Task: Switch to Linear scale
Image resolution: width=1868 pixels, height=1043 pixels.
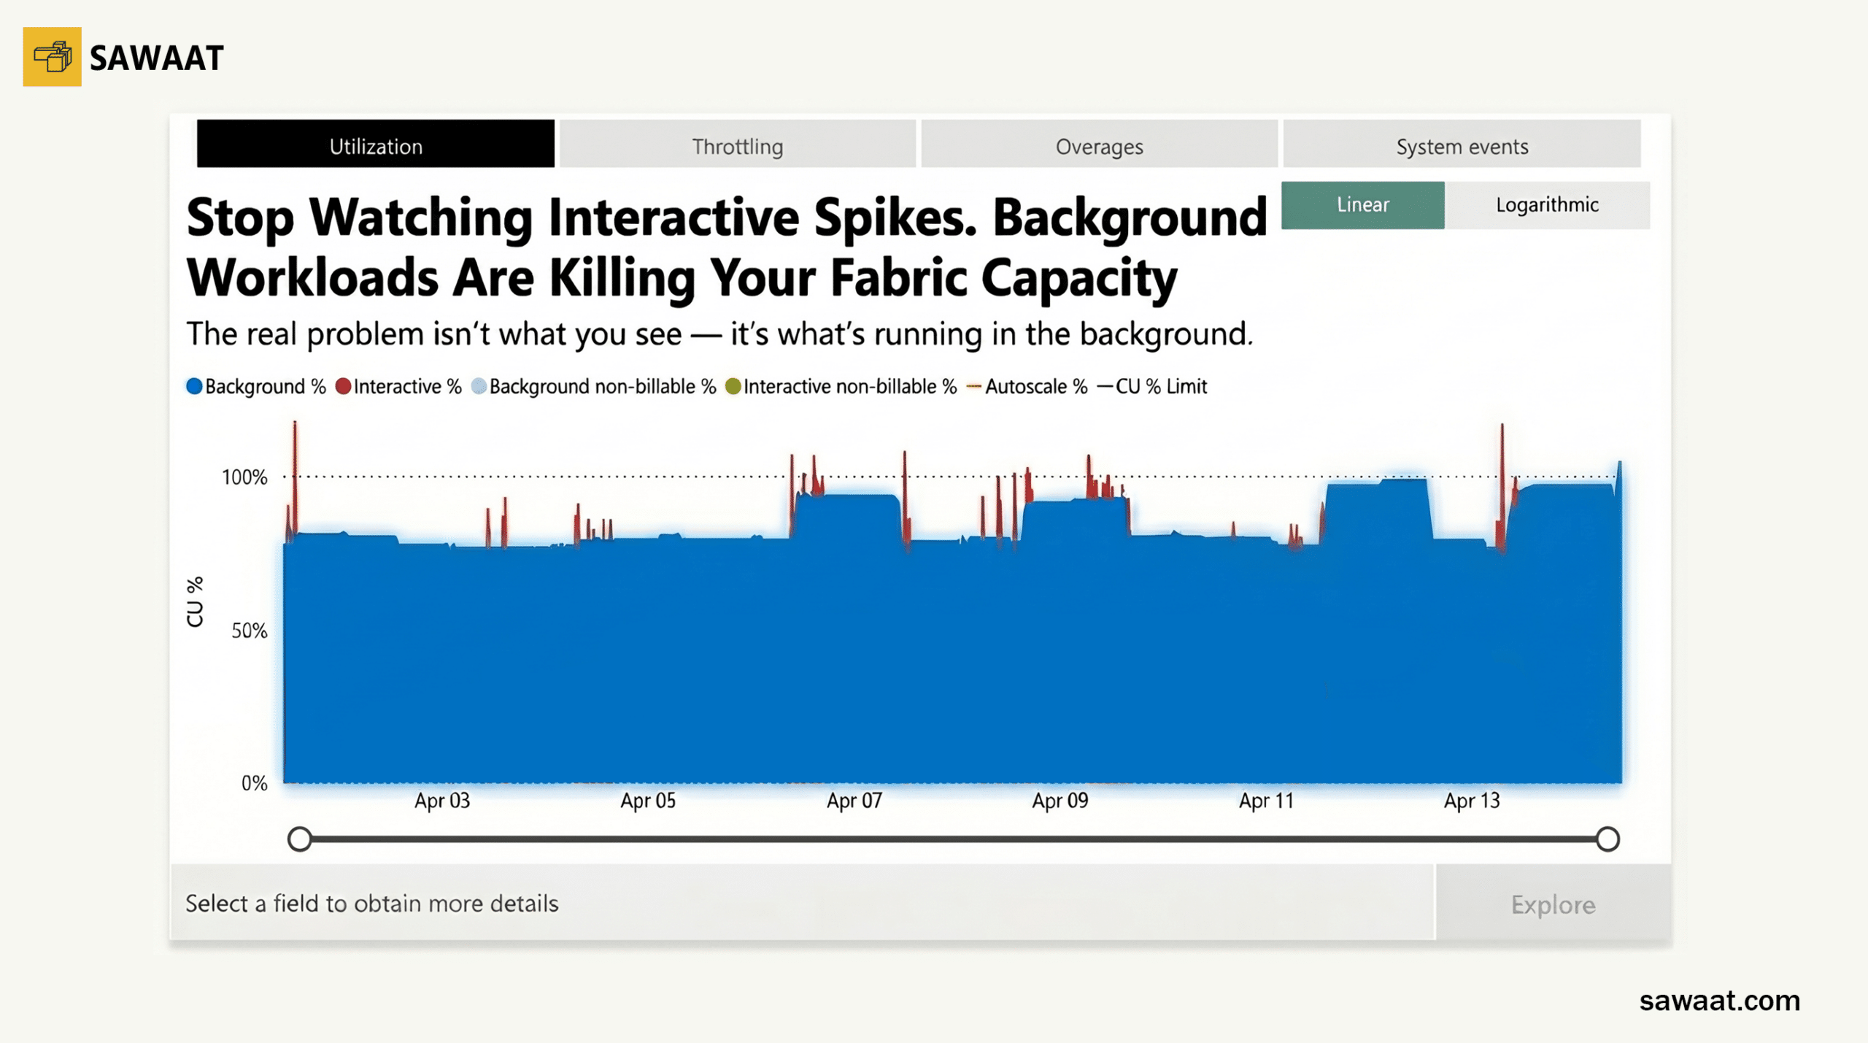Action: click(x=1362, y=205)
